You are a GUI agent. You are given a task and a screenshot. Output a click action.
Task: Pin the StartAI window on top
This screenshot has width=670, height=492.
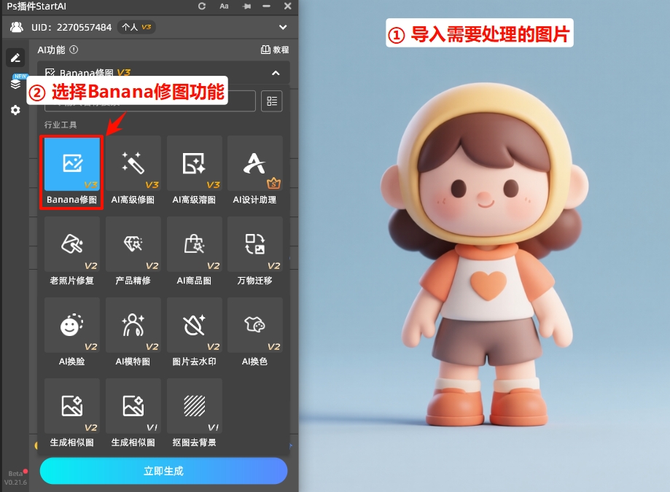click(x=246, y=6)
